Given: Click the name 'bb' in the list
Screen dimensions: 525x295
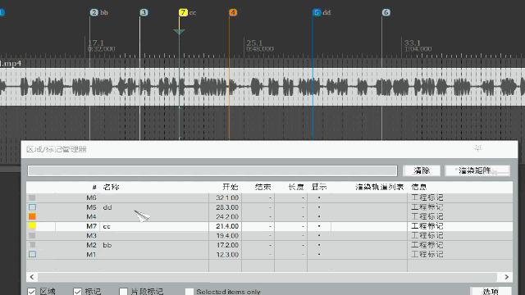Looking at the screenshot, I should (107, 245).
